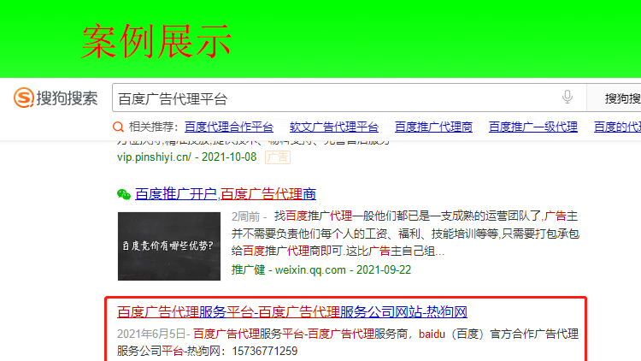This screenshot has height=361, width=641.
Task: Click the 2021年6月5日 date text
Action: [151, 334]
